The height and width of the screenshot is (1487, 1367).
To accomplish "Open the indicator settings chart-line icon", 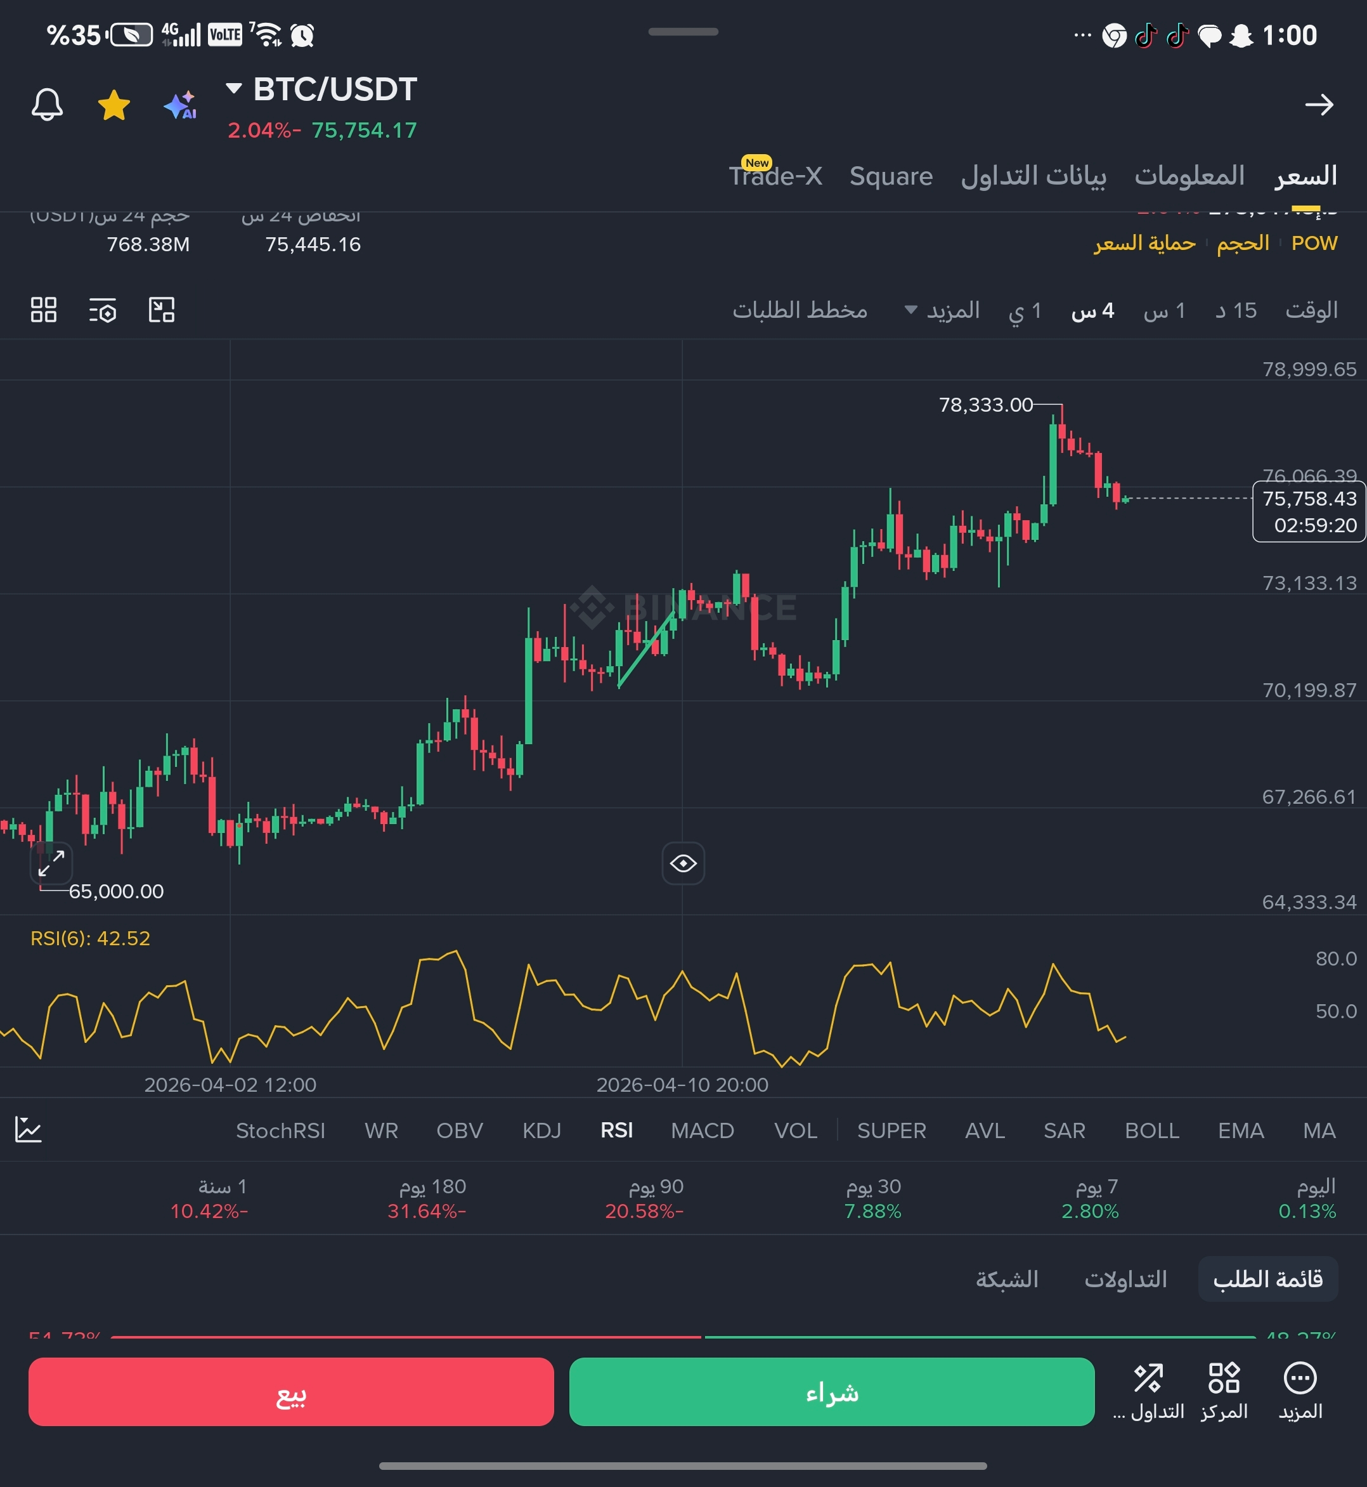I will 28,1129.
